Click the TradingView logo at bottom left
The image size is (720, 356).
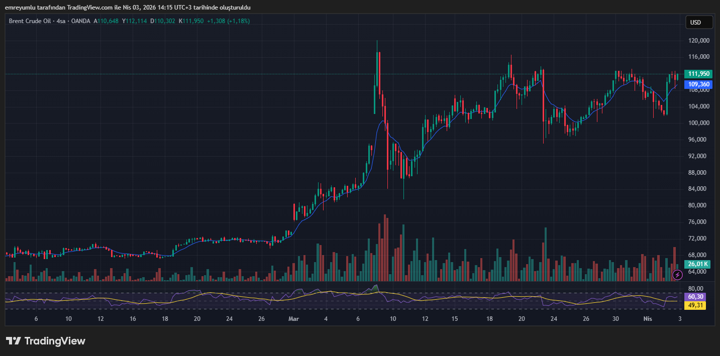point(46,341)
